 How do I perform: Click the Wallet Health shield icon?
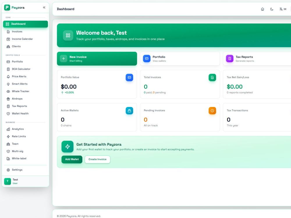tap(8, 114)
